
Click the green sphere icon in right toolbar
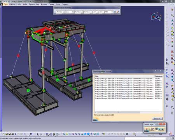tap(172, 28)
